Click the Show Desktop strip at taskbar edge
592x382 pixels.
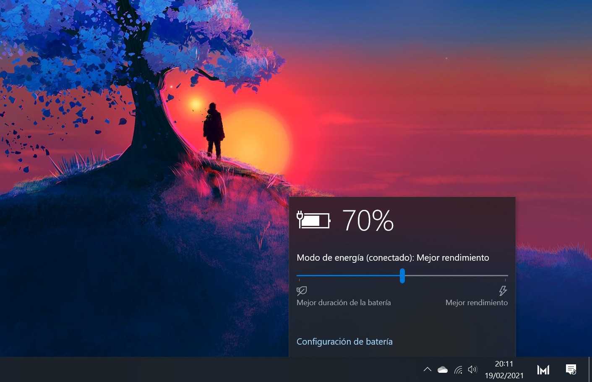coord(590,369)
